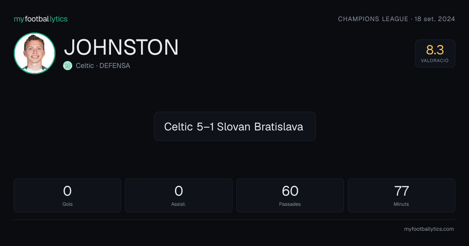The image size is (469, 246).
Task: Open the 8.3 Valoració rating badge
Action: click(435, 53)
